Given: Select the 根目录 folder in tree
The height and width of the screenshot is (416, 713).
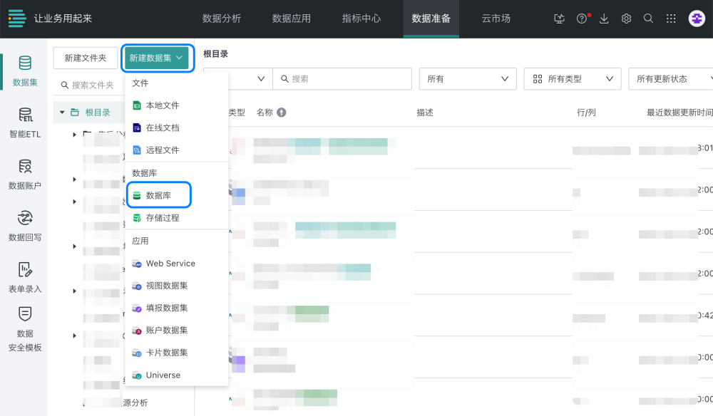Looking at the screenshot, I should (98, 112).
